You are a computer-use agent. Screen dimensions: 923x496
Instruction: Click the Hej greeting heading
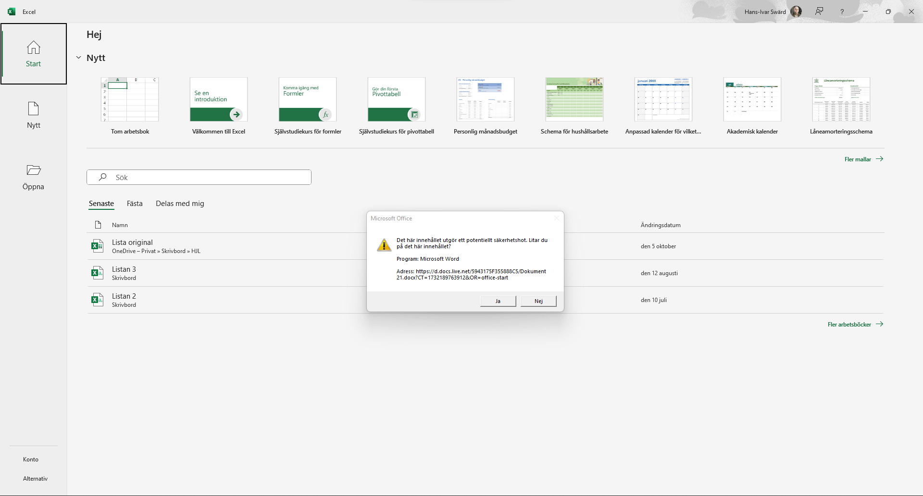(94, 35)
